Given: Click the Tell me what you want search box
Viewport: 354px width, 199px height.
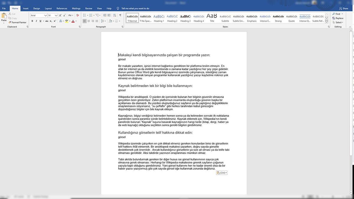Looking at the screenshot, I should [x=135, y=9].
